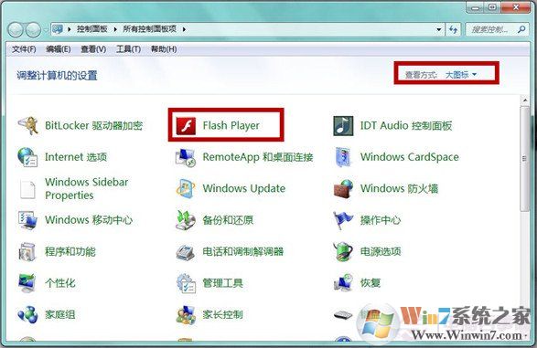Click the 程序和功能 icon
Viewport: 537px width, 348px height.
27,251
